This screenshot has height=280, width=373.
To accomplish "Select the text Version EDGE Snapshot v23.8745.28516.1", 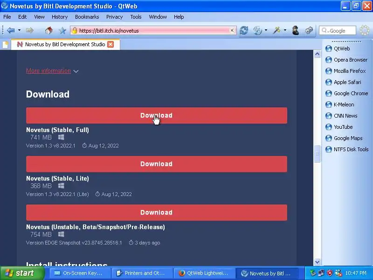I will click(74, 243).
